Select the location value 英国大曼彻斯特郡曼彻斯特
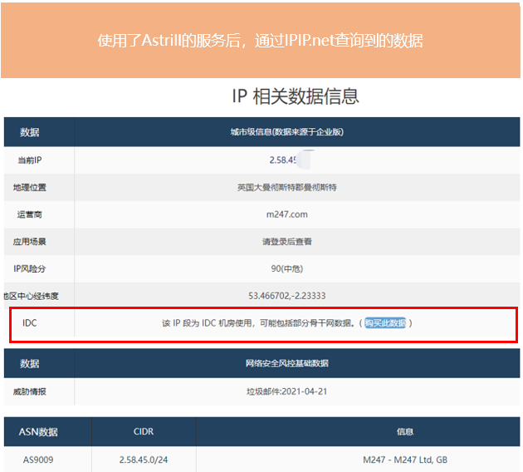Image resolution: width=523 pixels, height=472 pixels. coord(287,187)
